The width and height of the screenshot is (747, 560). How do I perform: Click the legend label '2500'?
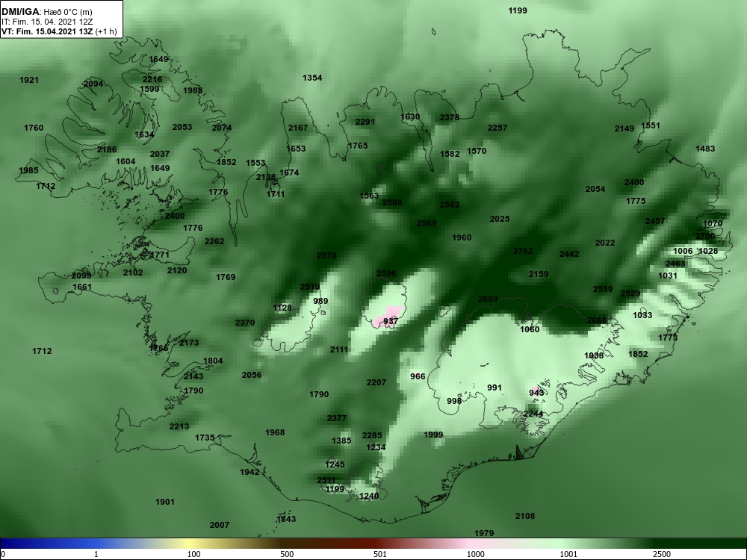(x=661, y=554)
